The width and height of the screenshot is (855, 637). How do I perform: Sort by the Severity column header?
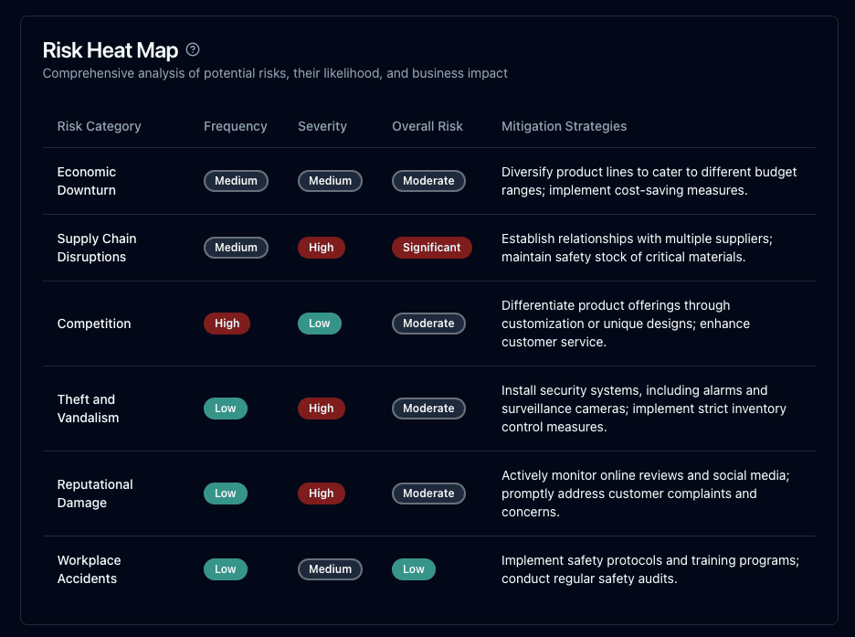[322, 126]
